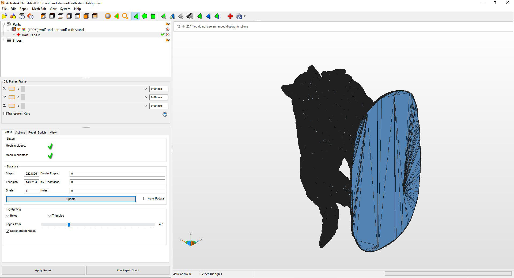Cancel Part Repair with red X

click(x=168, y=35)
